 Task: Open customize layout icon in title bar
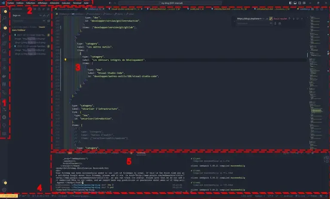304,3
